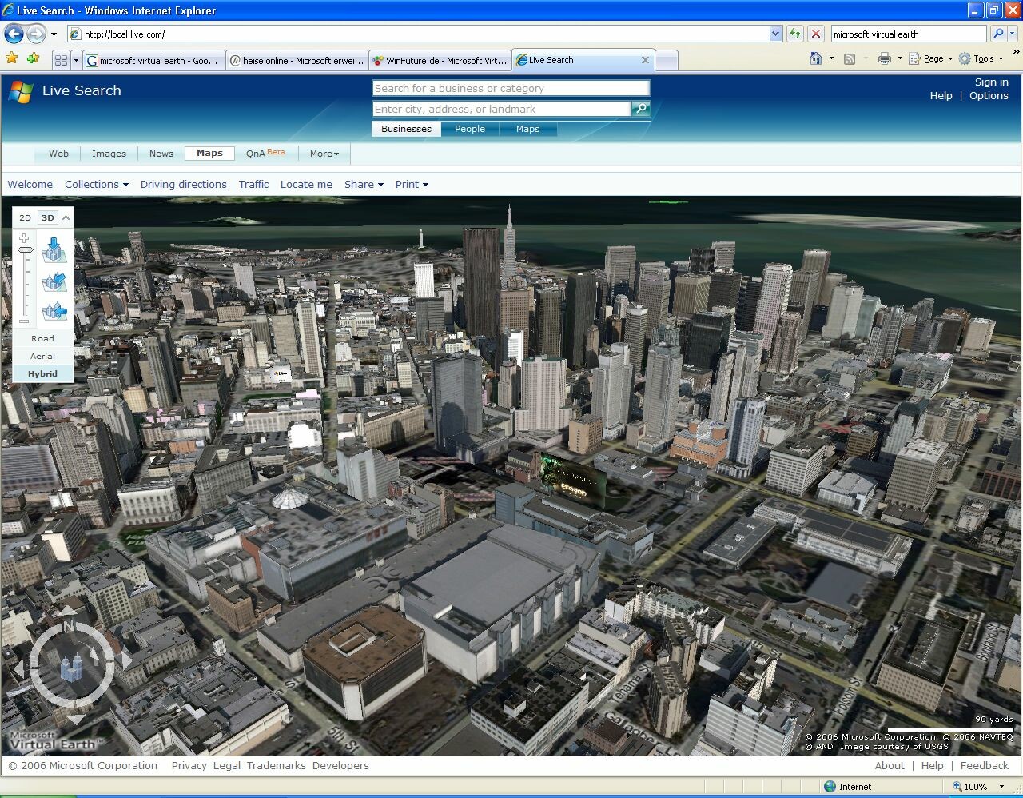
Task: Click the compass pan right arrow
Action: (x=127, y=663)
